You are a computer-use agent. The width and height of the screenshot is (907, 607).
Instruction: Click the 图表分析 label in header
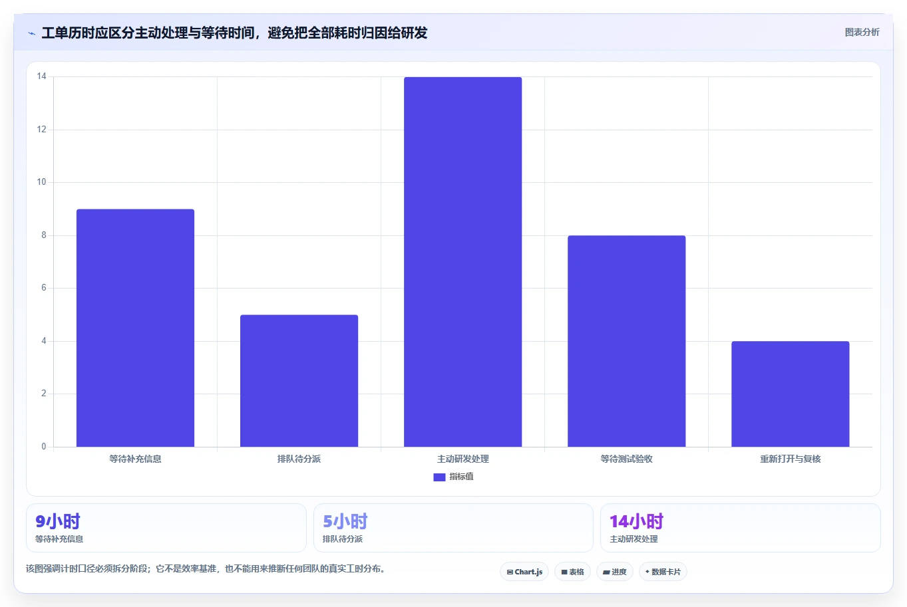862,32
